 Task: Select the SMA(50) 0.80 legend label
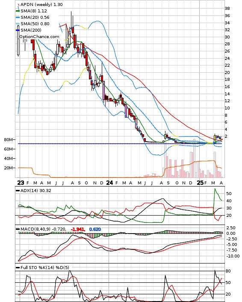coord(35,24)
